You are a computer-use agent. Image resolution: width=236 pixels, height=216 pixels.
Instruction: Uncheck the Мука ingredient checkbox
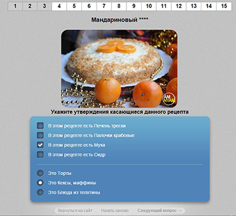coord(40,145)
